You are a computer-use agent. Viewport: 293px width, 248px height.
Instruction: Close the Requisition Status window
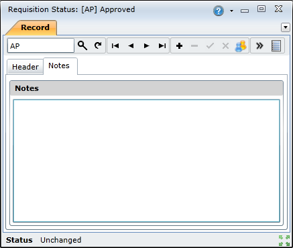[x=278, y=9]
